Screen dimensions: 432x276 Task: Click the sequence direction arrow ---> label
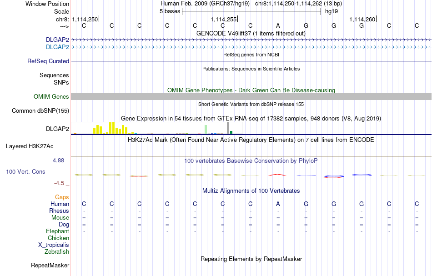64,26
